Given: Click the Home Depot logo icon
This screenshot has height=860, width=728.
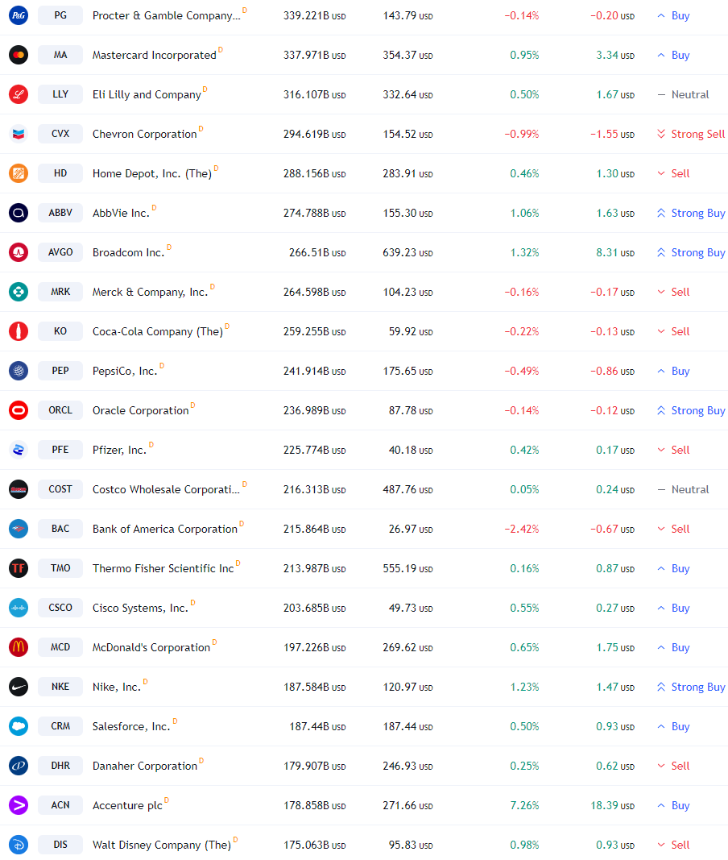Looking at the screenshot, I should [19, 173].
